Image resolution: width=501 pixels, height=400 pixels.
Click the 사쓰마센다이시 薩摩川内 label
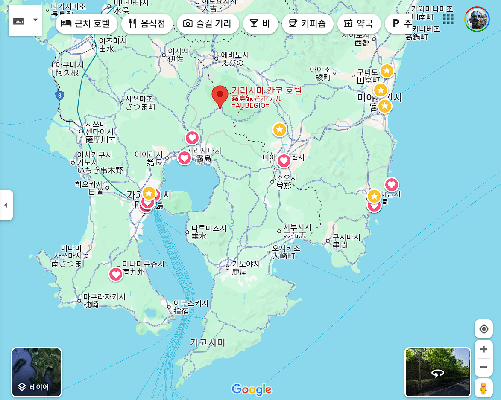click(x=100, y=132)
